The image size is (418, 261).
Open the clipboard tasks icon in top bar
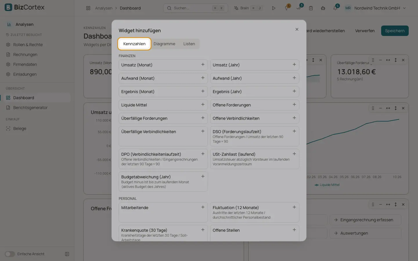coord(311,8)
